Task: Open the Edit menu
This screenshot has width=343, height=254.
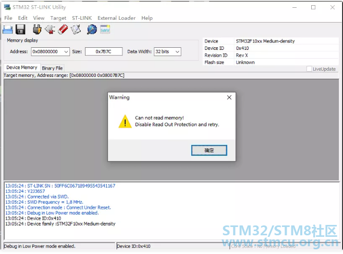Action: click(x=22, y=18)
